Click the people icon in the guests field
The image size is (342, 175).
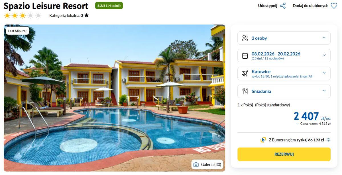pos(245,38)
